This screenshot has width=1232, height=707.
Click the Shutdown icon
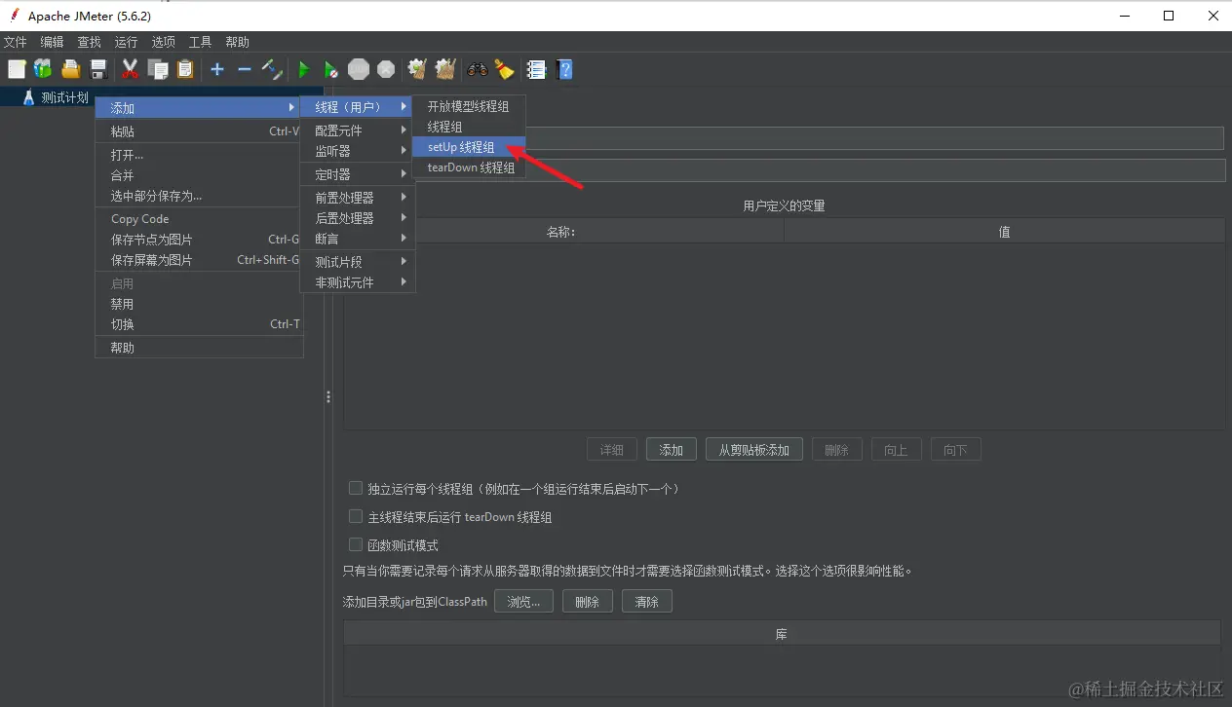coord(386,69)
